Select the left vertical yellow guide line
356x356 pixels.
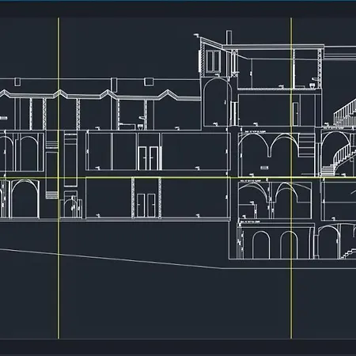click(59, 178)
